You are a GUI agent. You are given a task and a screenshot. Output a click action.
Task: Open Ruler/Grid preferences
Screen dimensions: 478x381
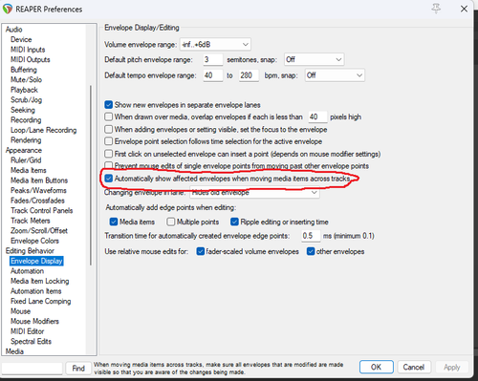coord(26,160)
